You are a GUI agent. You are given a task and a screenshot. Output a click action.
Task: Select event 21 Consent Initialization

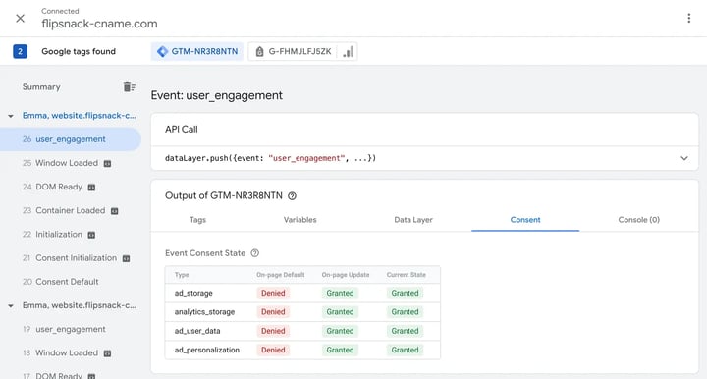click(x=70, y=258)
